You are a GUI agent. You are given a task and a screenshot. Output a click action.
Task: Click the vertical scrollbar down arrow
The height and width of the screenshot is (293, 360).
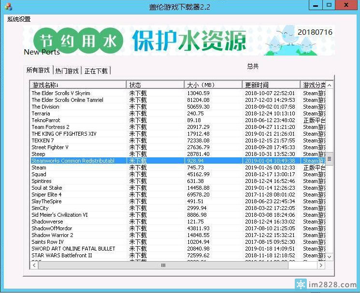330,257
